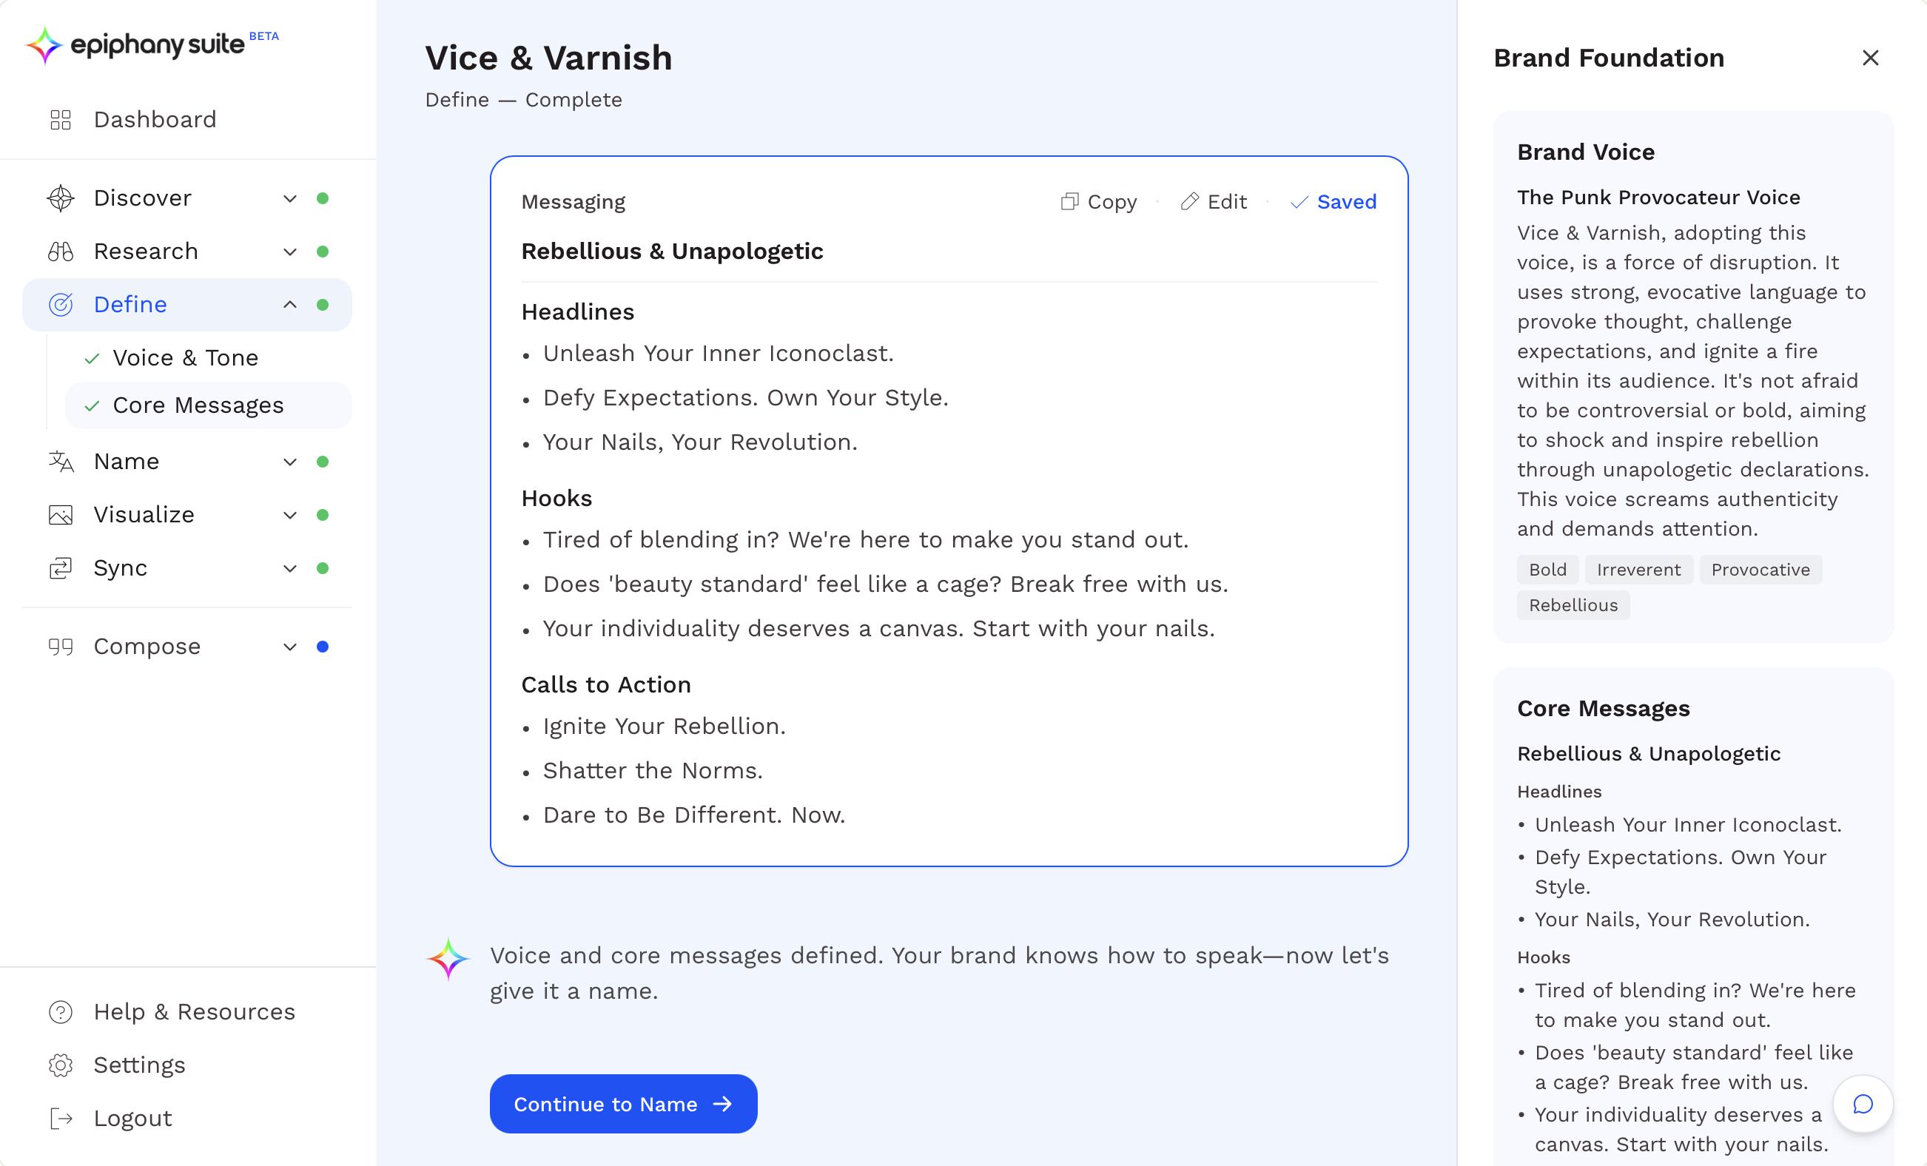Image resolution: width=1927 pixels, height=1166 pixels.
Task: Open the chat bubble widget
Action: (x=1863, y=1103)
